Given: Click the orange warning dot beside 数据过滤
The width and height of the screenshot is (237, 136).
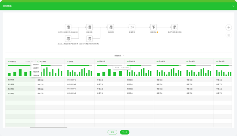Looking at the screenshot, I should click(157, 32).
